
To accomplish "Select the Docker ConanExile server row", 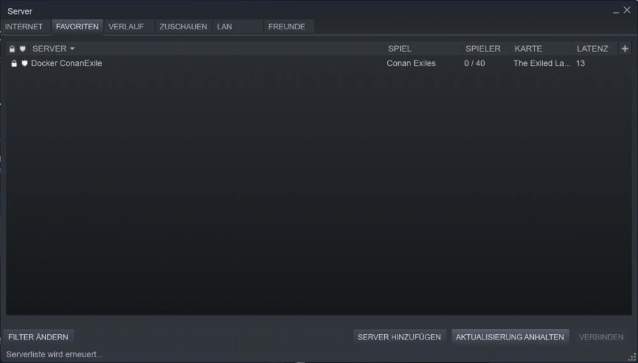I will [x=318, y=64].
